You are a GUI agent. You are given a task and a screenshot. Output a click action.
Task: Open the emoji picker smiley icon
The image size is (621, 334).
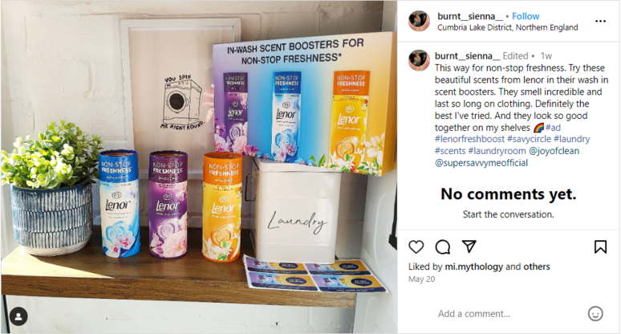(x=595, y=313)
